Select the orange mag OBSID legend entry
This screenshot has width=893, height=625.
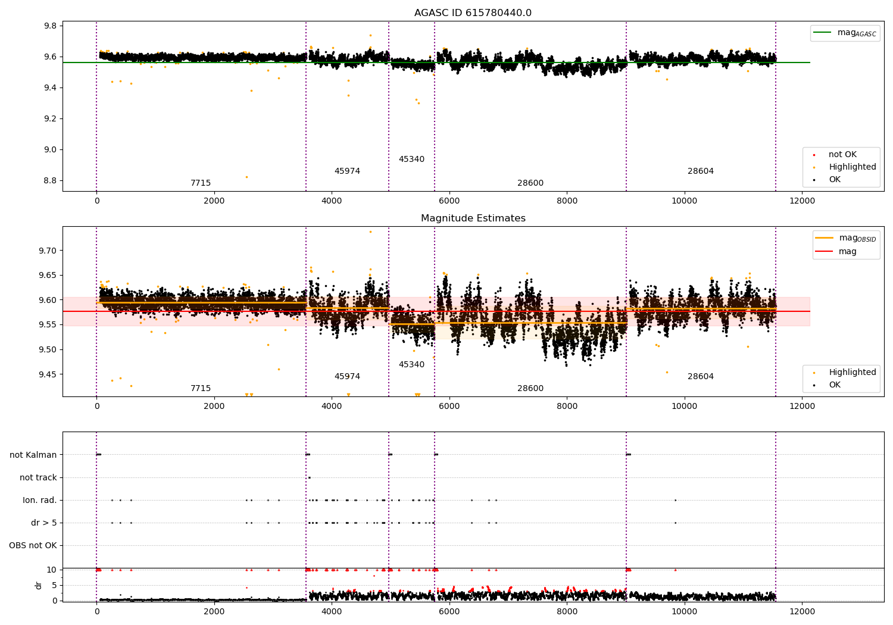(846, 238)
